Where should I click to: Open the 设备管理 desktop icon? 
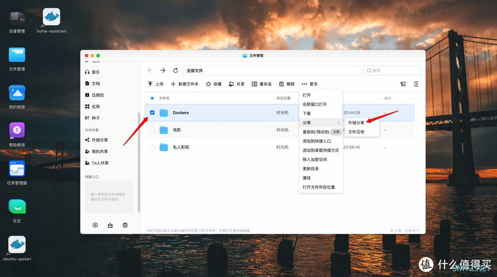click(x=17, y=17)
